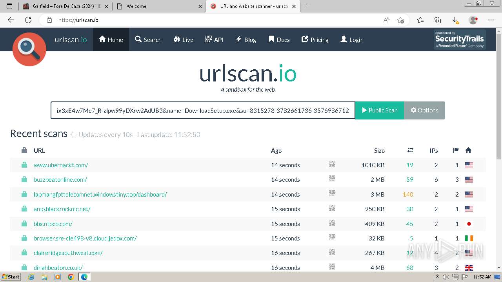Viewport: 502px width, 282px height.
Task: Open buzzbeatonline.com scan result
Action: 60,180
